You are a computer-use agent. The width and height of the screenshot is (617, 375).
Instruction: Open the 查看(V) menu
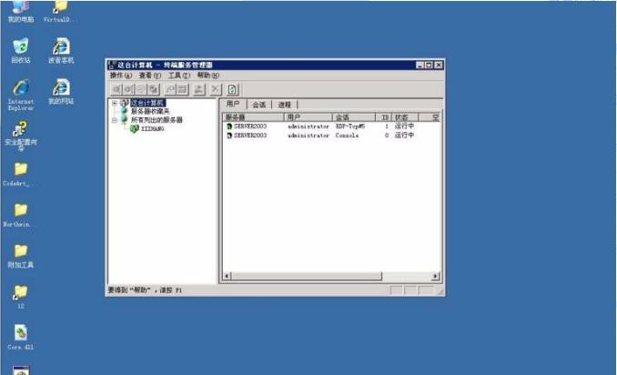(150, 76)
